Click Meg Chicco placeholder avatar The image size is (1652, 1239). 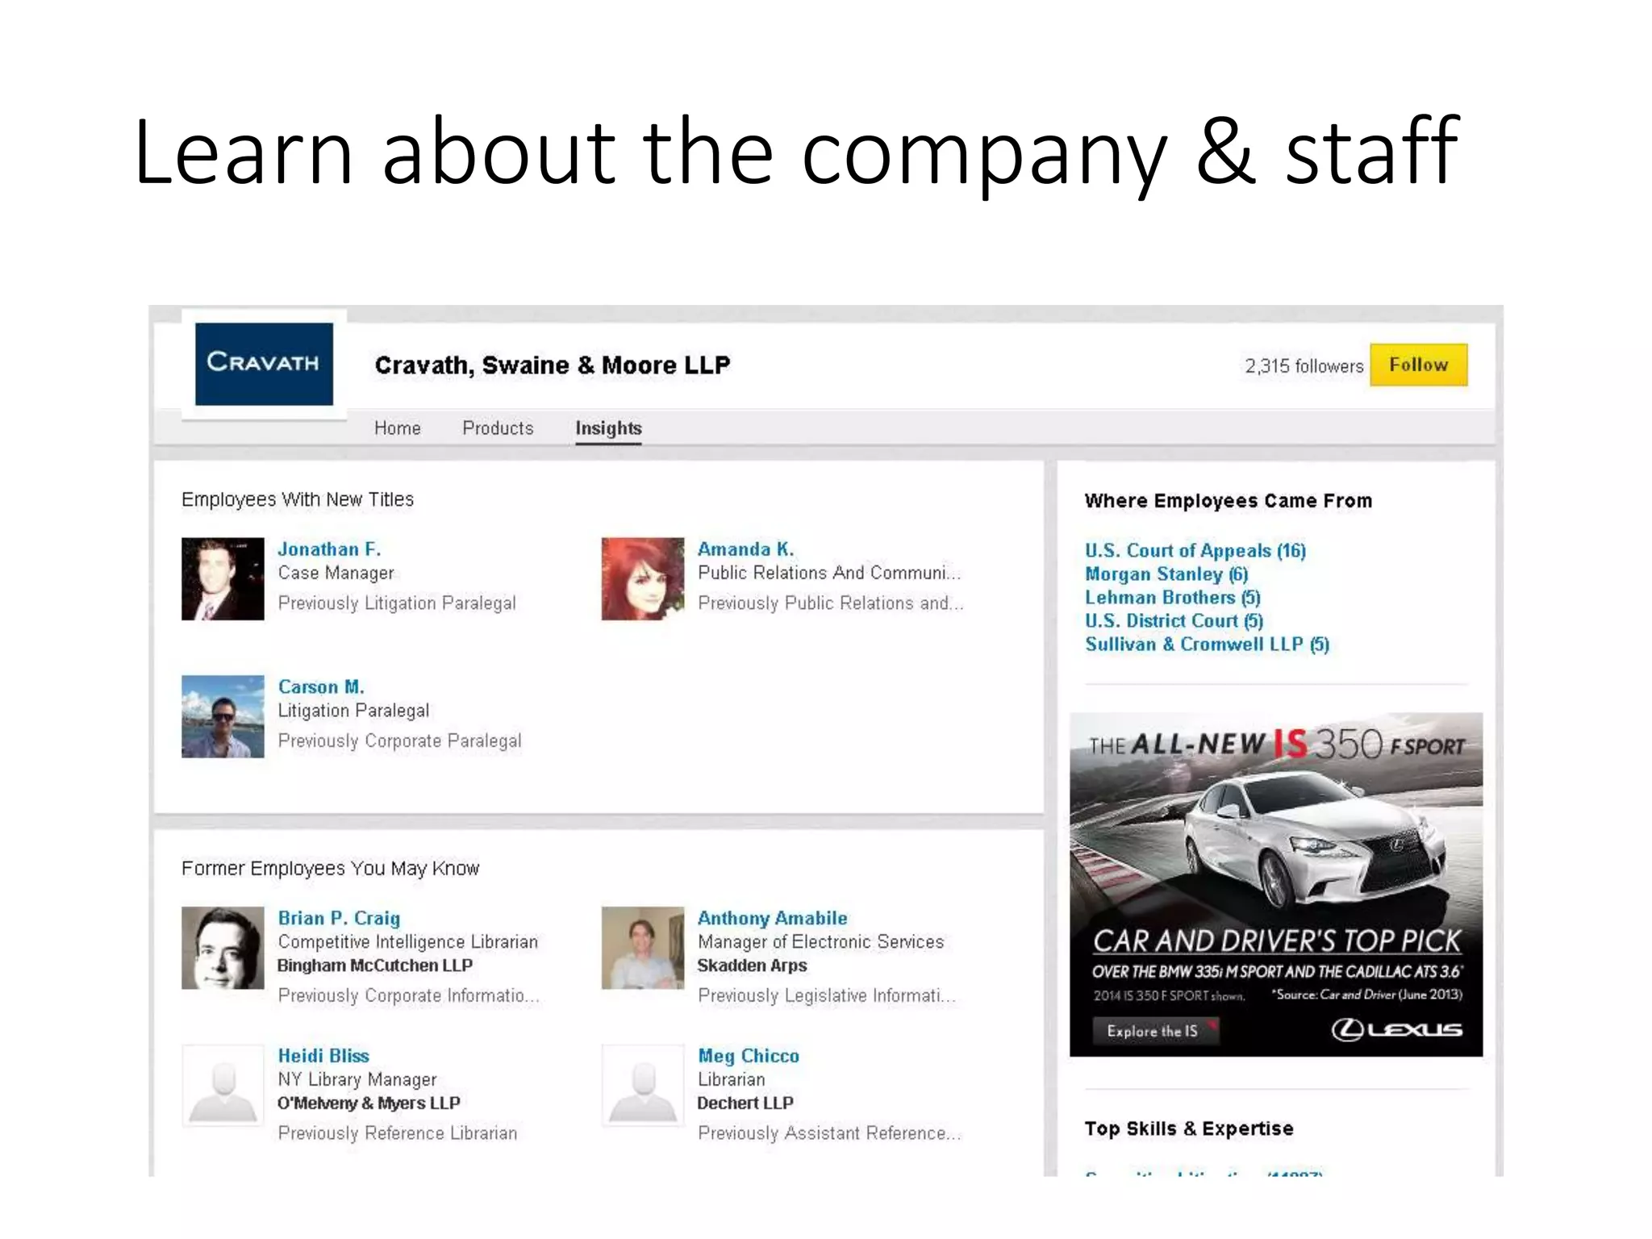(643, 1086)
